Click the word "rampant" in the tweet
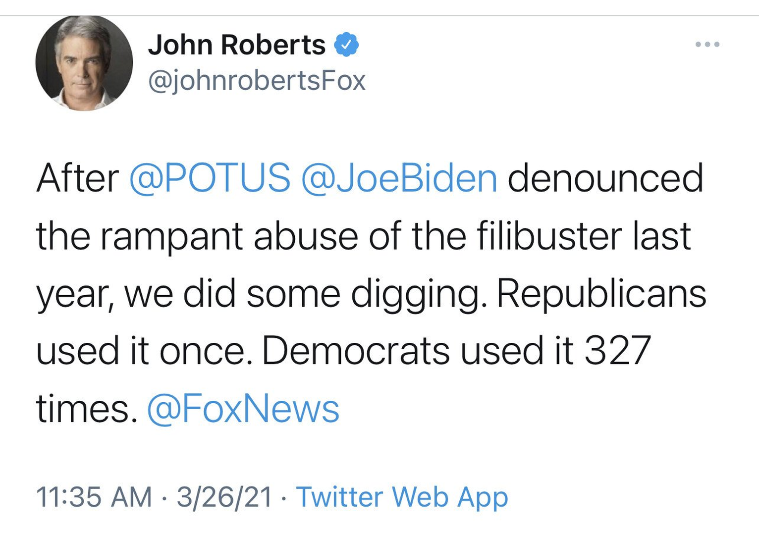 (171, 236)
